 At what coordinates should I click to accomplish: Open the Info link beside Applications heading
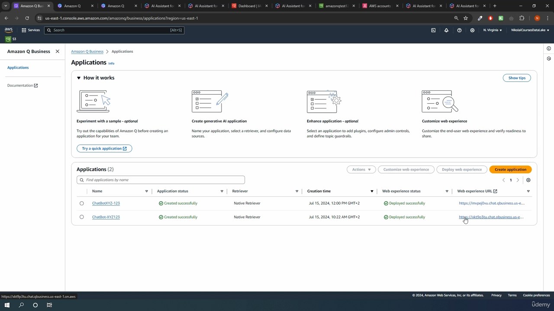111,63
